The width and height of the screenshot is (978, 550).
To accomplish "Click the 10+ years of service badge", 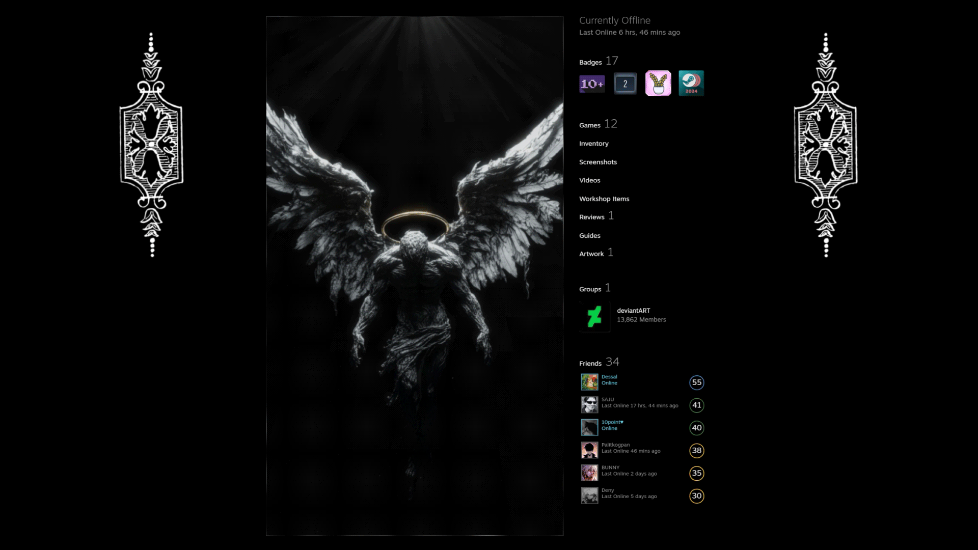I will pyautogui.click(x=592, y=84).
